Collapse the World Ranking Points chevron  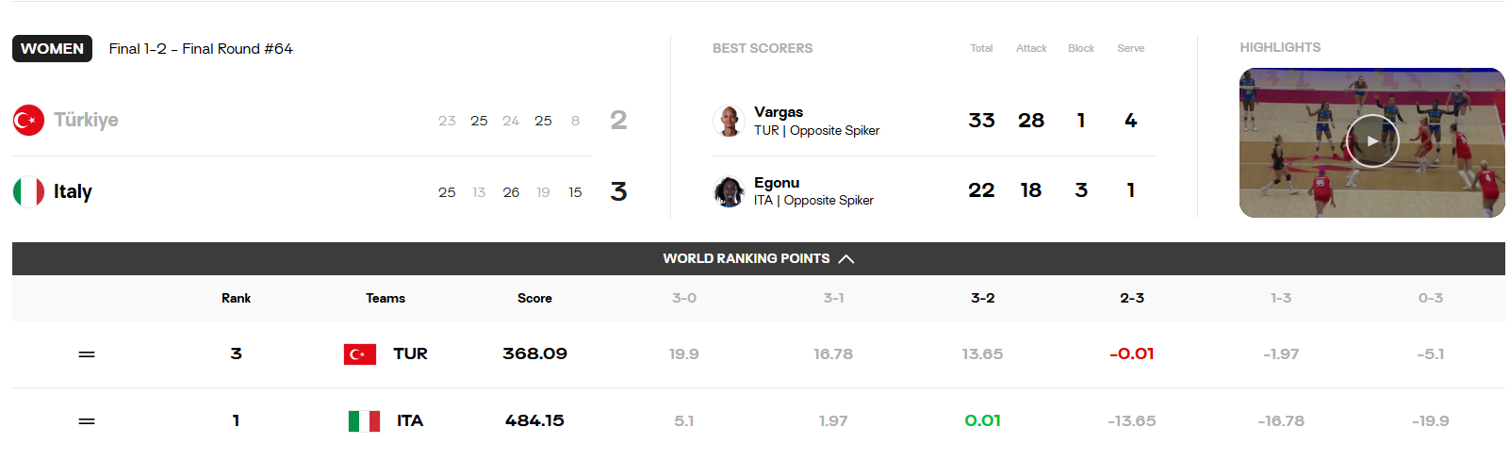coord(846,258)
